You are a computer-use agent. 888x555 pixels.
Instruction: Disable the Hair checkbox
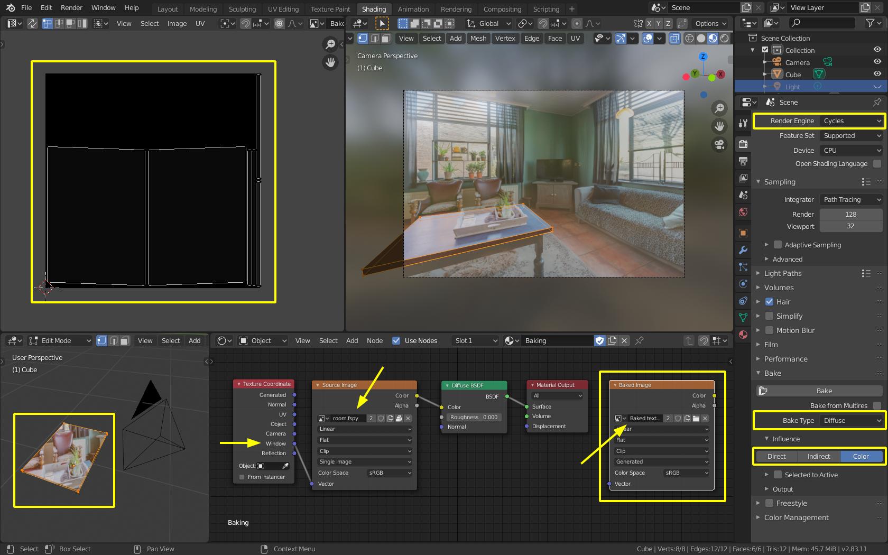pos(769,302)
